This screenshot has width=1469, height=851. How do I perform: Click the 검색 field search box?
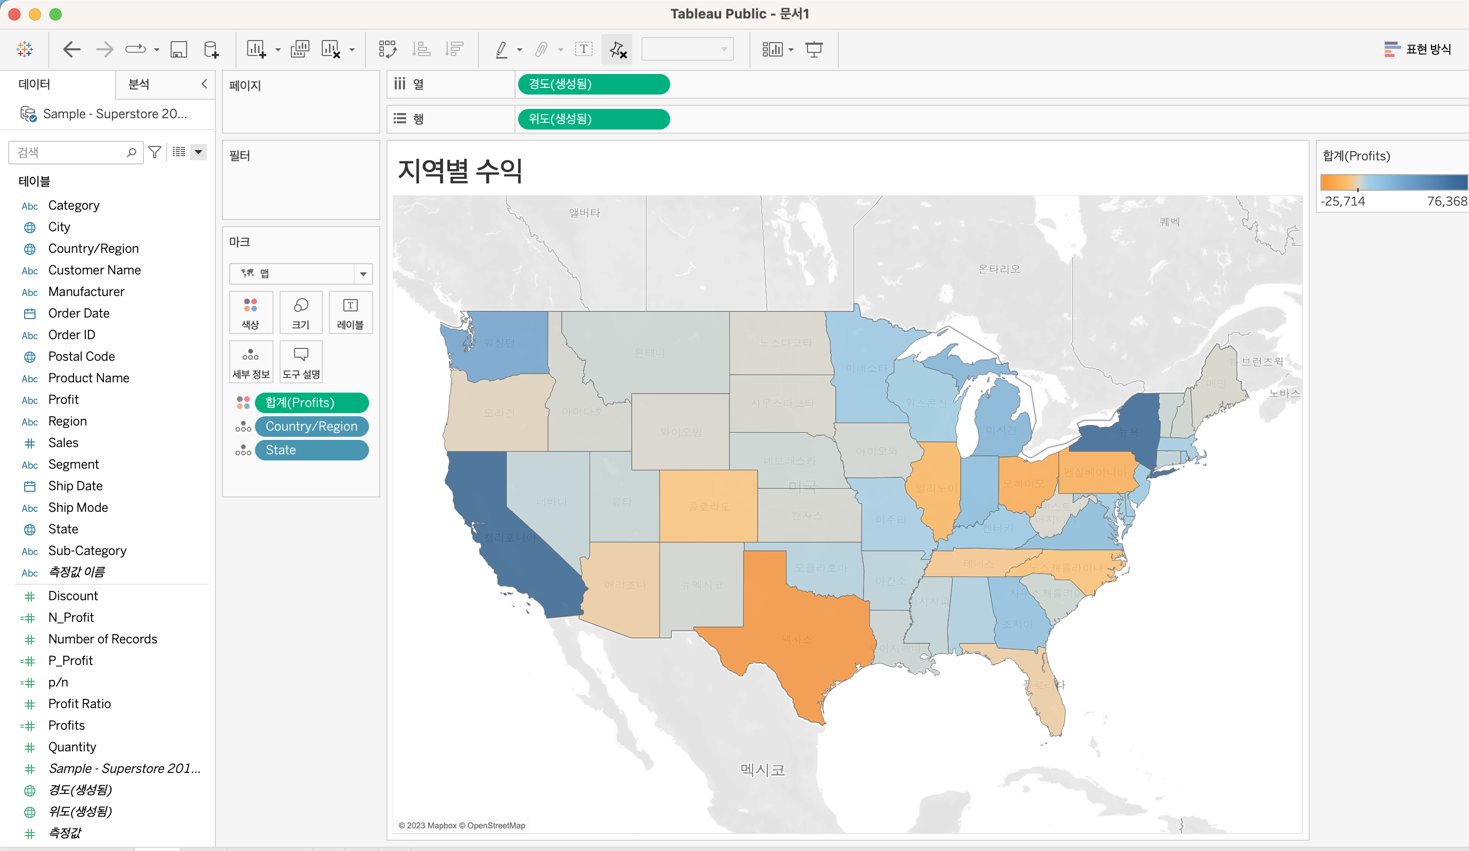click(76, 152)
